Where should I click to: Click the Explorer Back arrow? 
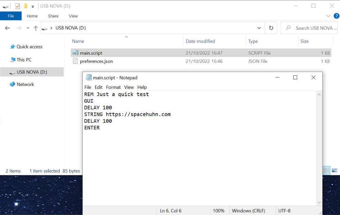(7, 28)
